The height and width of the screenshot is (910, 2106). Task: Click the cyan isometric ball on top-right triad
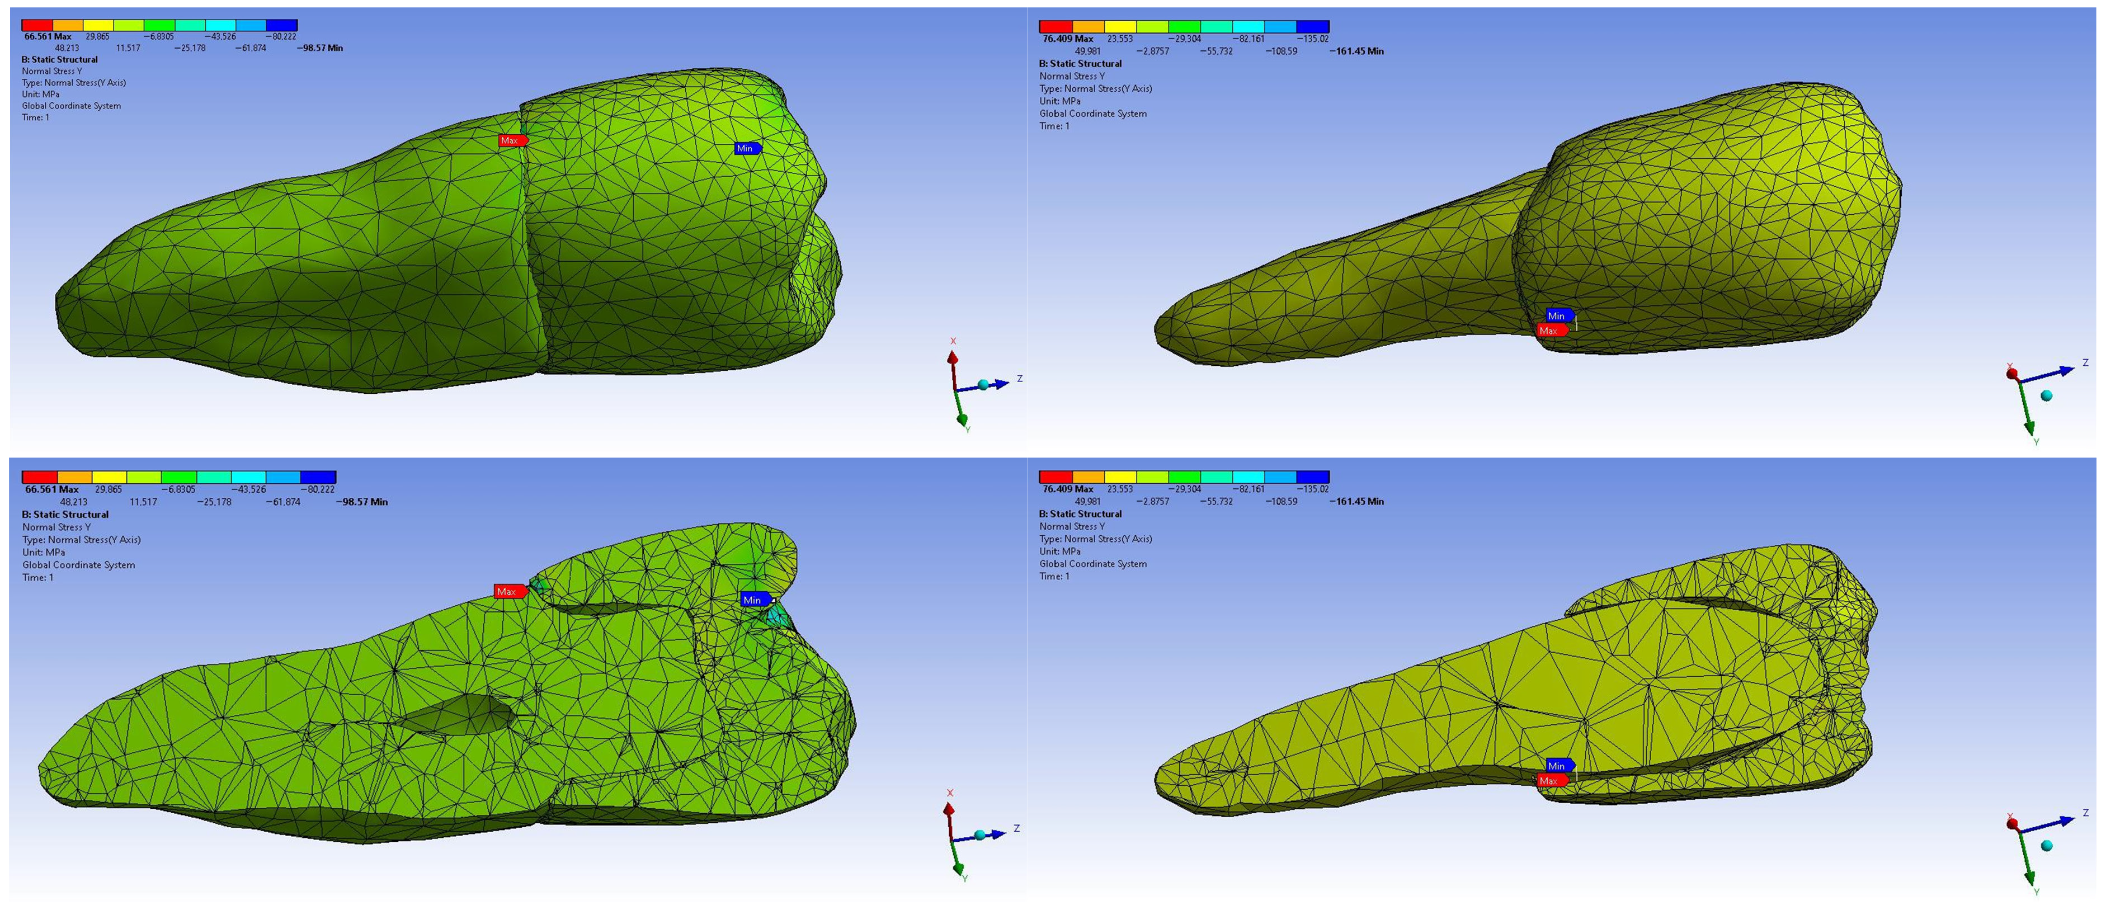click(2046, 396)
